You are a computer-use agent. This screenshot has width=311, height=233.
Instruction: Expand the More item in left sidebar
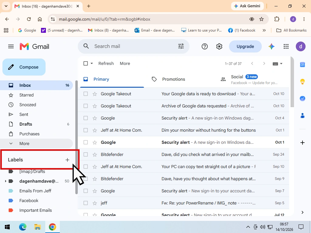click(x=36, y=144)
